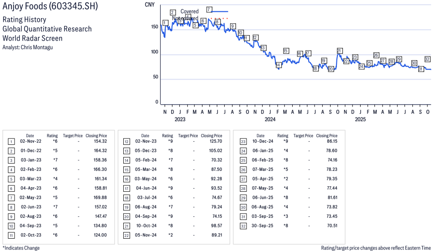This screenshot has width=436, height=251.
Task: Click the Anjoy Foods (603345.SH) title
Action: [50, 7]
